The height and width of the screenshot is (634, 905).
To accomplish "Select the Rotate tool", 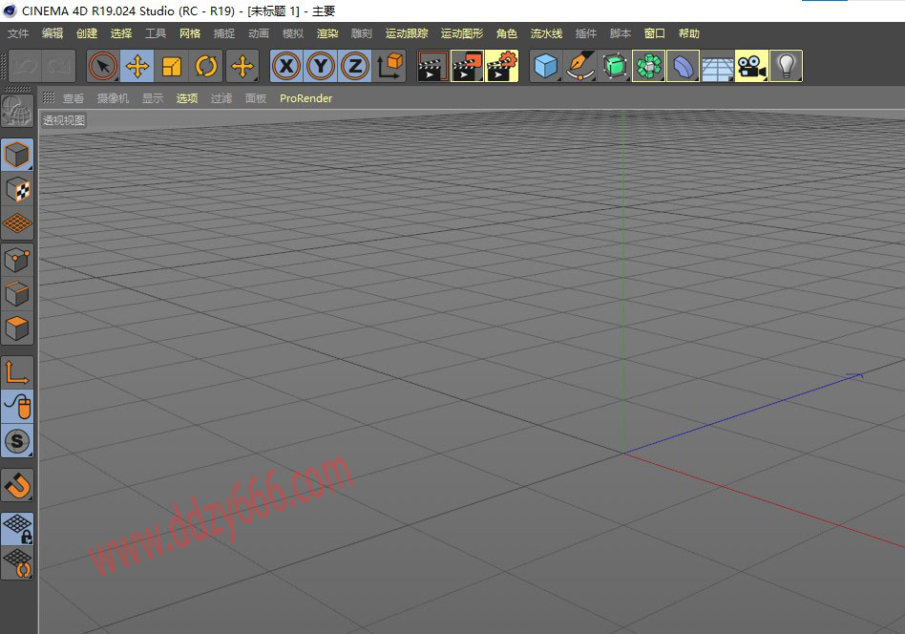I will [x=206, y=66].
